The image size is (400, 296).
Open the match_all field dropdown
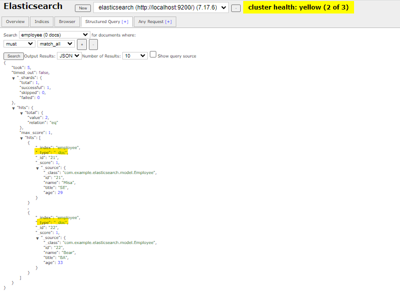(x=56, y=44)
